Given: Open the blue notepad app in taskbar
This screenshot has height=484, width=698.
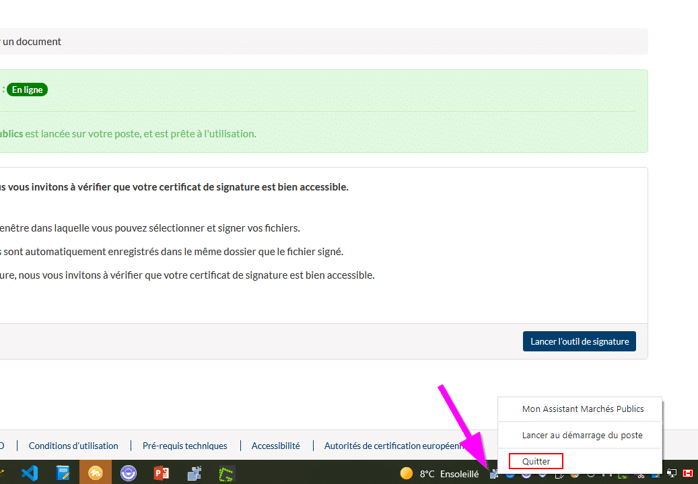Looking at the screenshot, I should pos(63,473).
